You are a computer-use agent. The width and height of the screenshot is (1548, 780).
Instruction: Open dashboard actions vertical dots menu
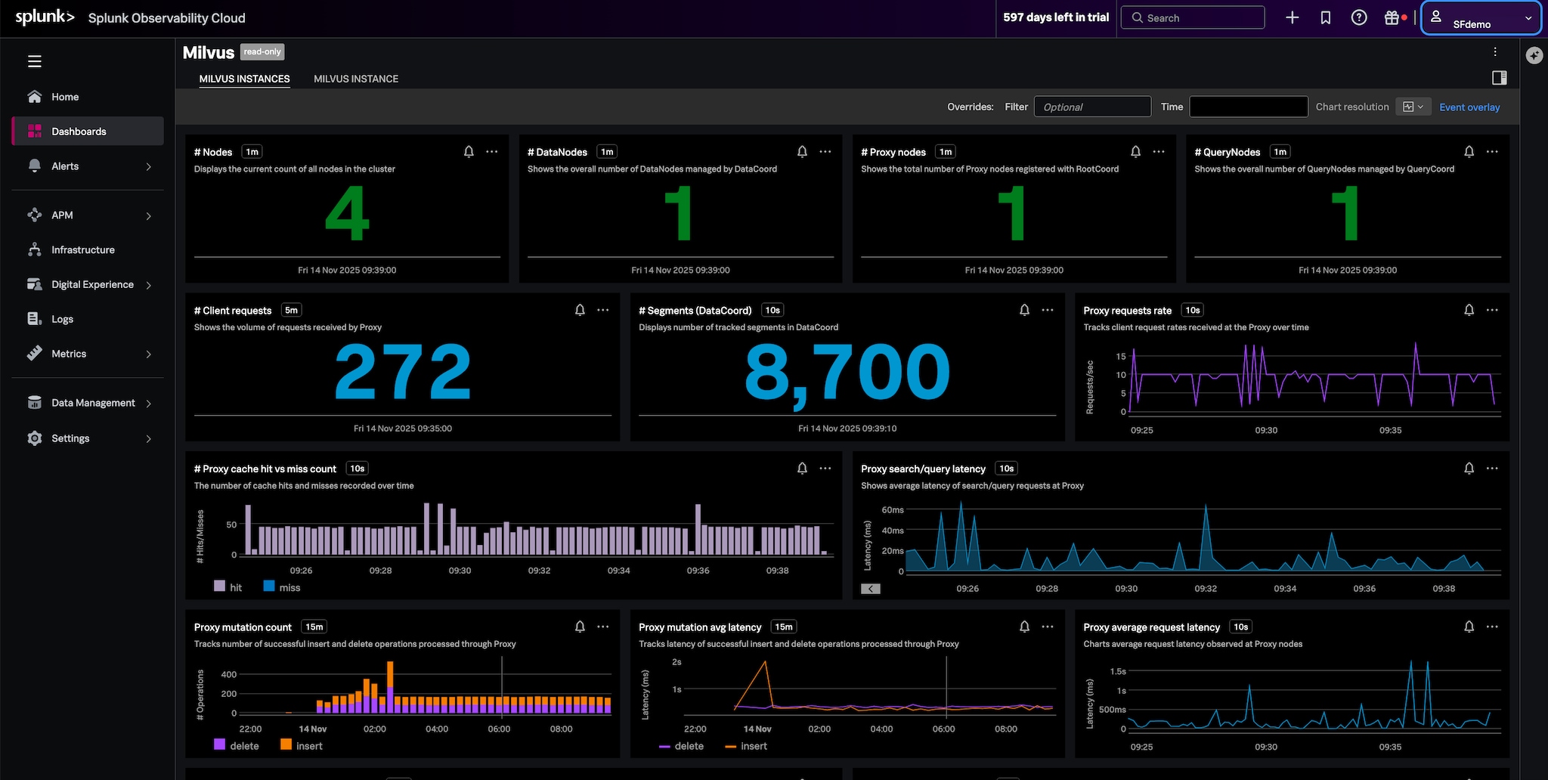coord(1494,51)
